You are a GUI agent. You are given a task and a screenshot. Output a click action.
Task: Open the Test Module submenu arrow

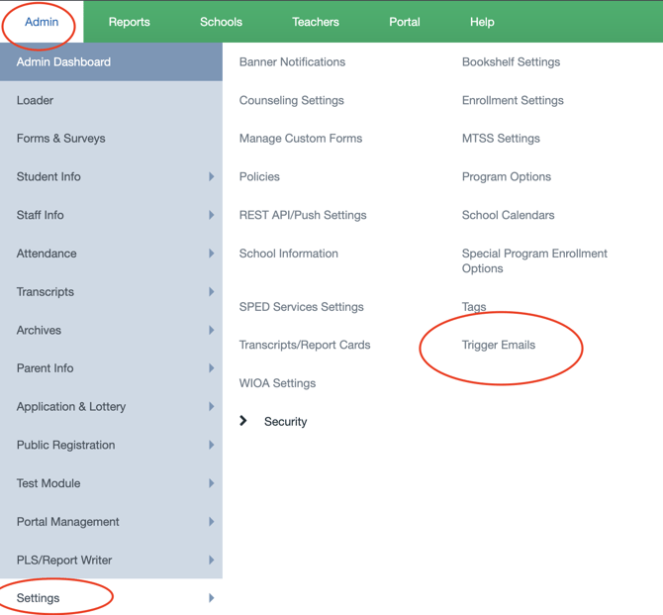click(x=211, y=483)
